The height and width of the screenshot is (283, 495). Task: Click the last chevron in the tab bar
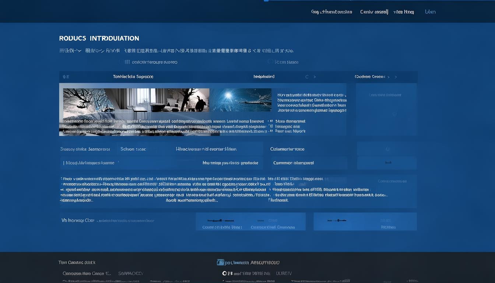click(x=396, y=77)
